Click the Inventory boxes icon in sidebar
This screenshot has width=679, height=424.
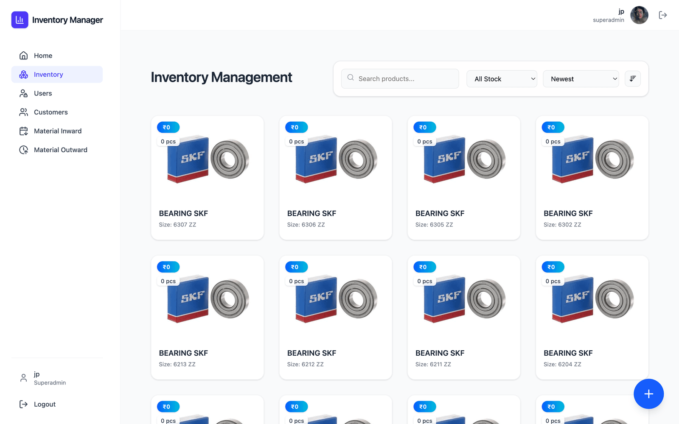[24, 75]
